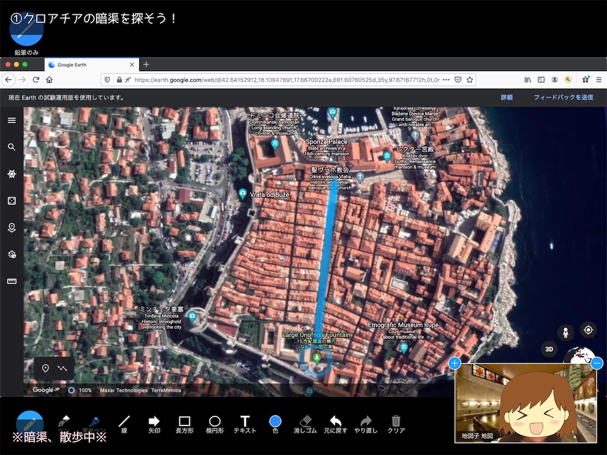The width and height of the screenshot is (607, 455).
Task: Save the page to Pocket
Action: tap(458, 80)
